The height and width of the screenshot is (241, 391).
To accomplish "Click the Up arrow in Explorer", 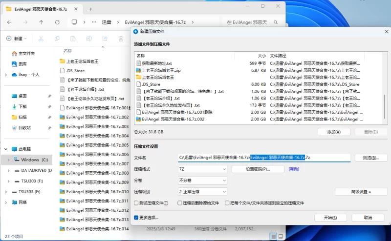I will [41, 22].
